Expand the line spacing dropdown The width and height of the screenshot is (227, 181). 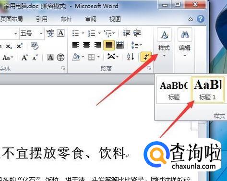(141, 45)
